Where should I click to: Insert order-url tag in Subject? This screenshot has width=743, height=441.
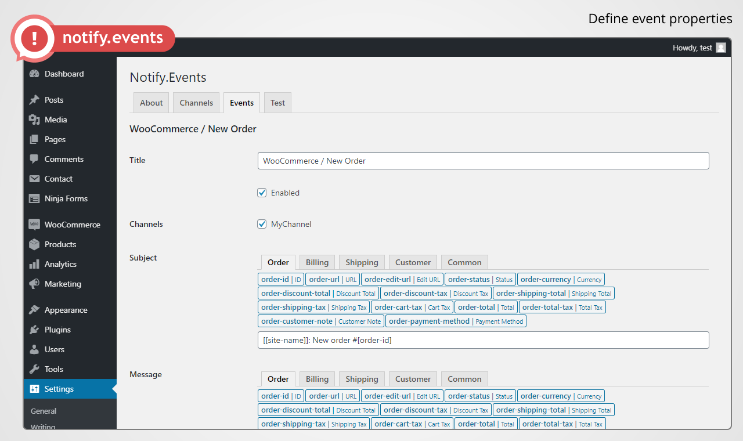point(333,280)
